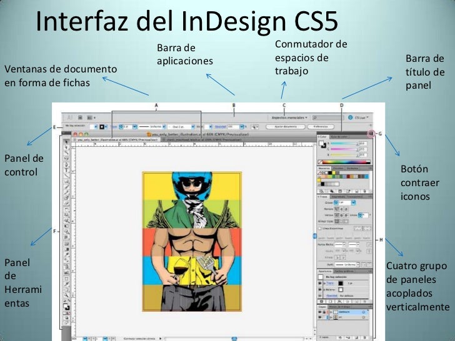Adjust yellow slider in Color panel
Screen dimensions: 455x341
click(x=344, y=155)
